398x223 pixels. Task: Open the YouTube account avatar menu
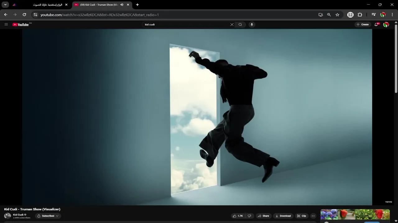(386, 24)
